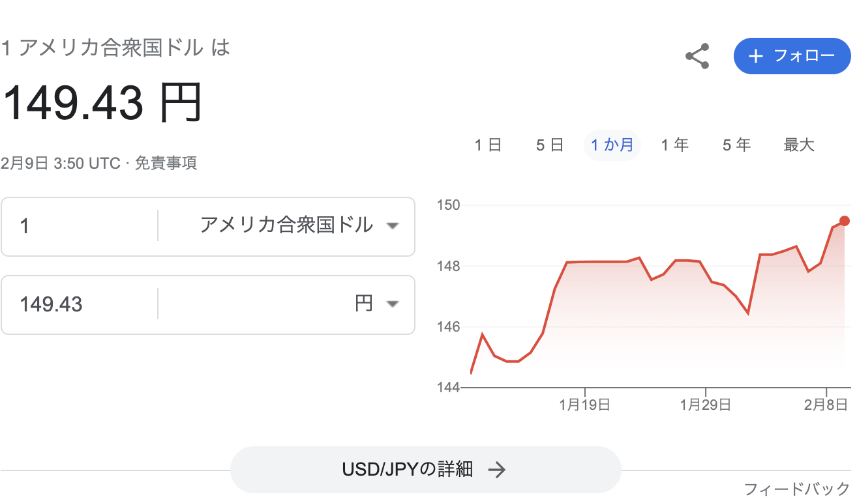The image size is (857, 503).
Task: Click the arrow icon beside USD/JPYの詳細
Action: (497, 470)
